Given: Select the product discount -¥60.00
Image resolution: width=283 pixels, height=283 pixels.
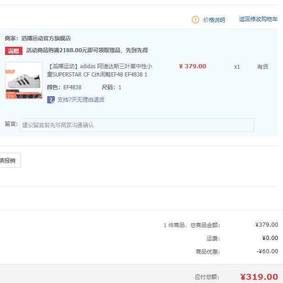Looking at the screenshot, I should (x=267, y=251).
